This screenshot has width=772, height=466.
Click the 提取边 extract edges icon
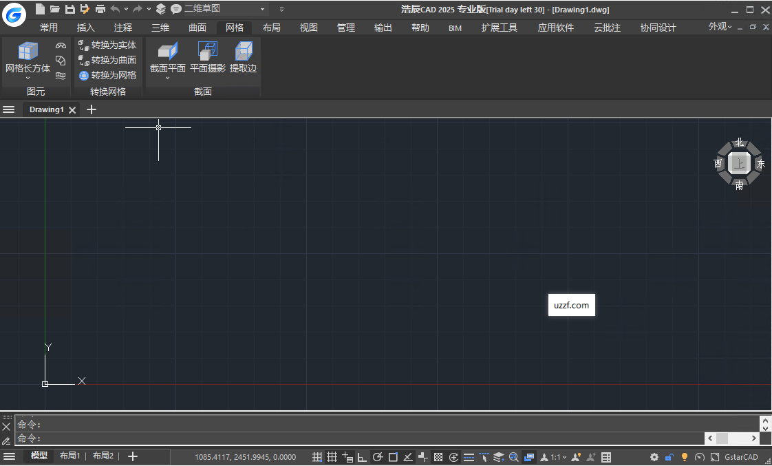[x=243, y=52]
